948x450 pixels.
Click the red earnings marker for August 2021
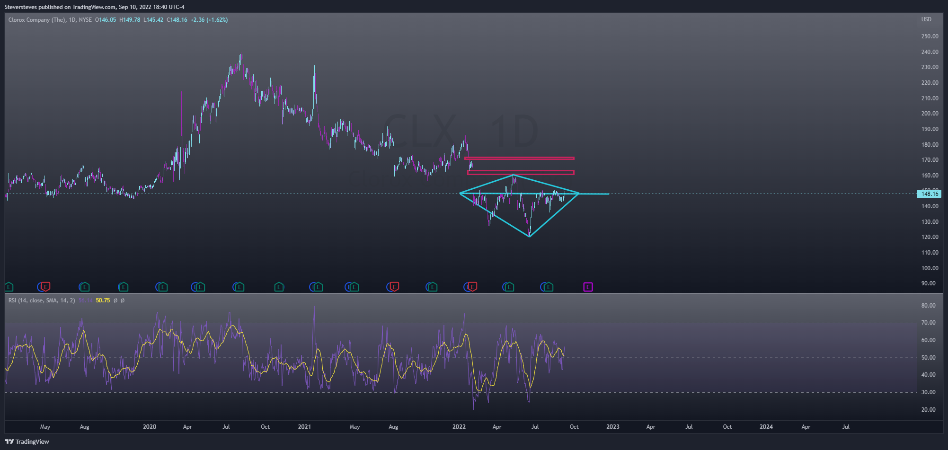tap(394, 287)
